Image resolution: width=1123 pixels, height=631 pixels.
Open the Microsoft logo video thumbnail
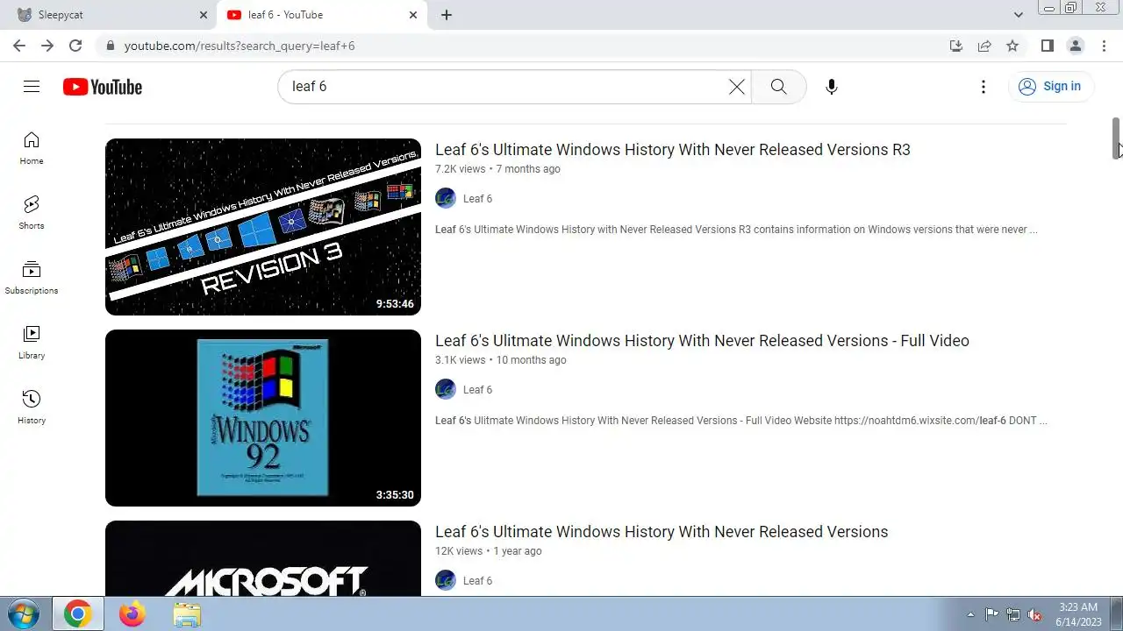coord(263,558)
